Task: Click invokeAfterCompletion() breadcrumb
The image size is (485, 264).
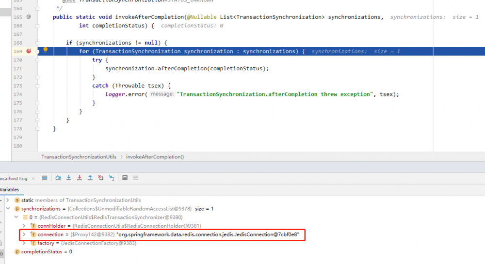Action: tap(155, 157)
